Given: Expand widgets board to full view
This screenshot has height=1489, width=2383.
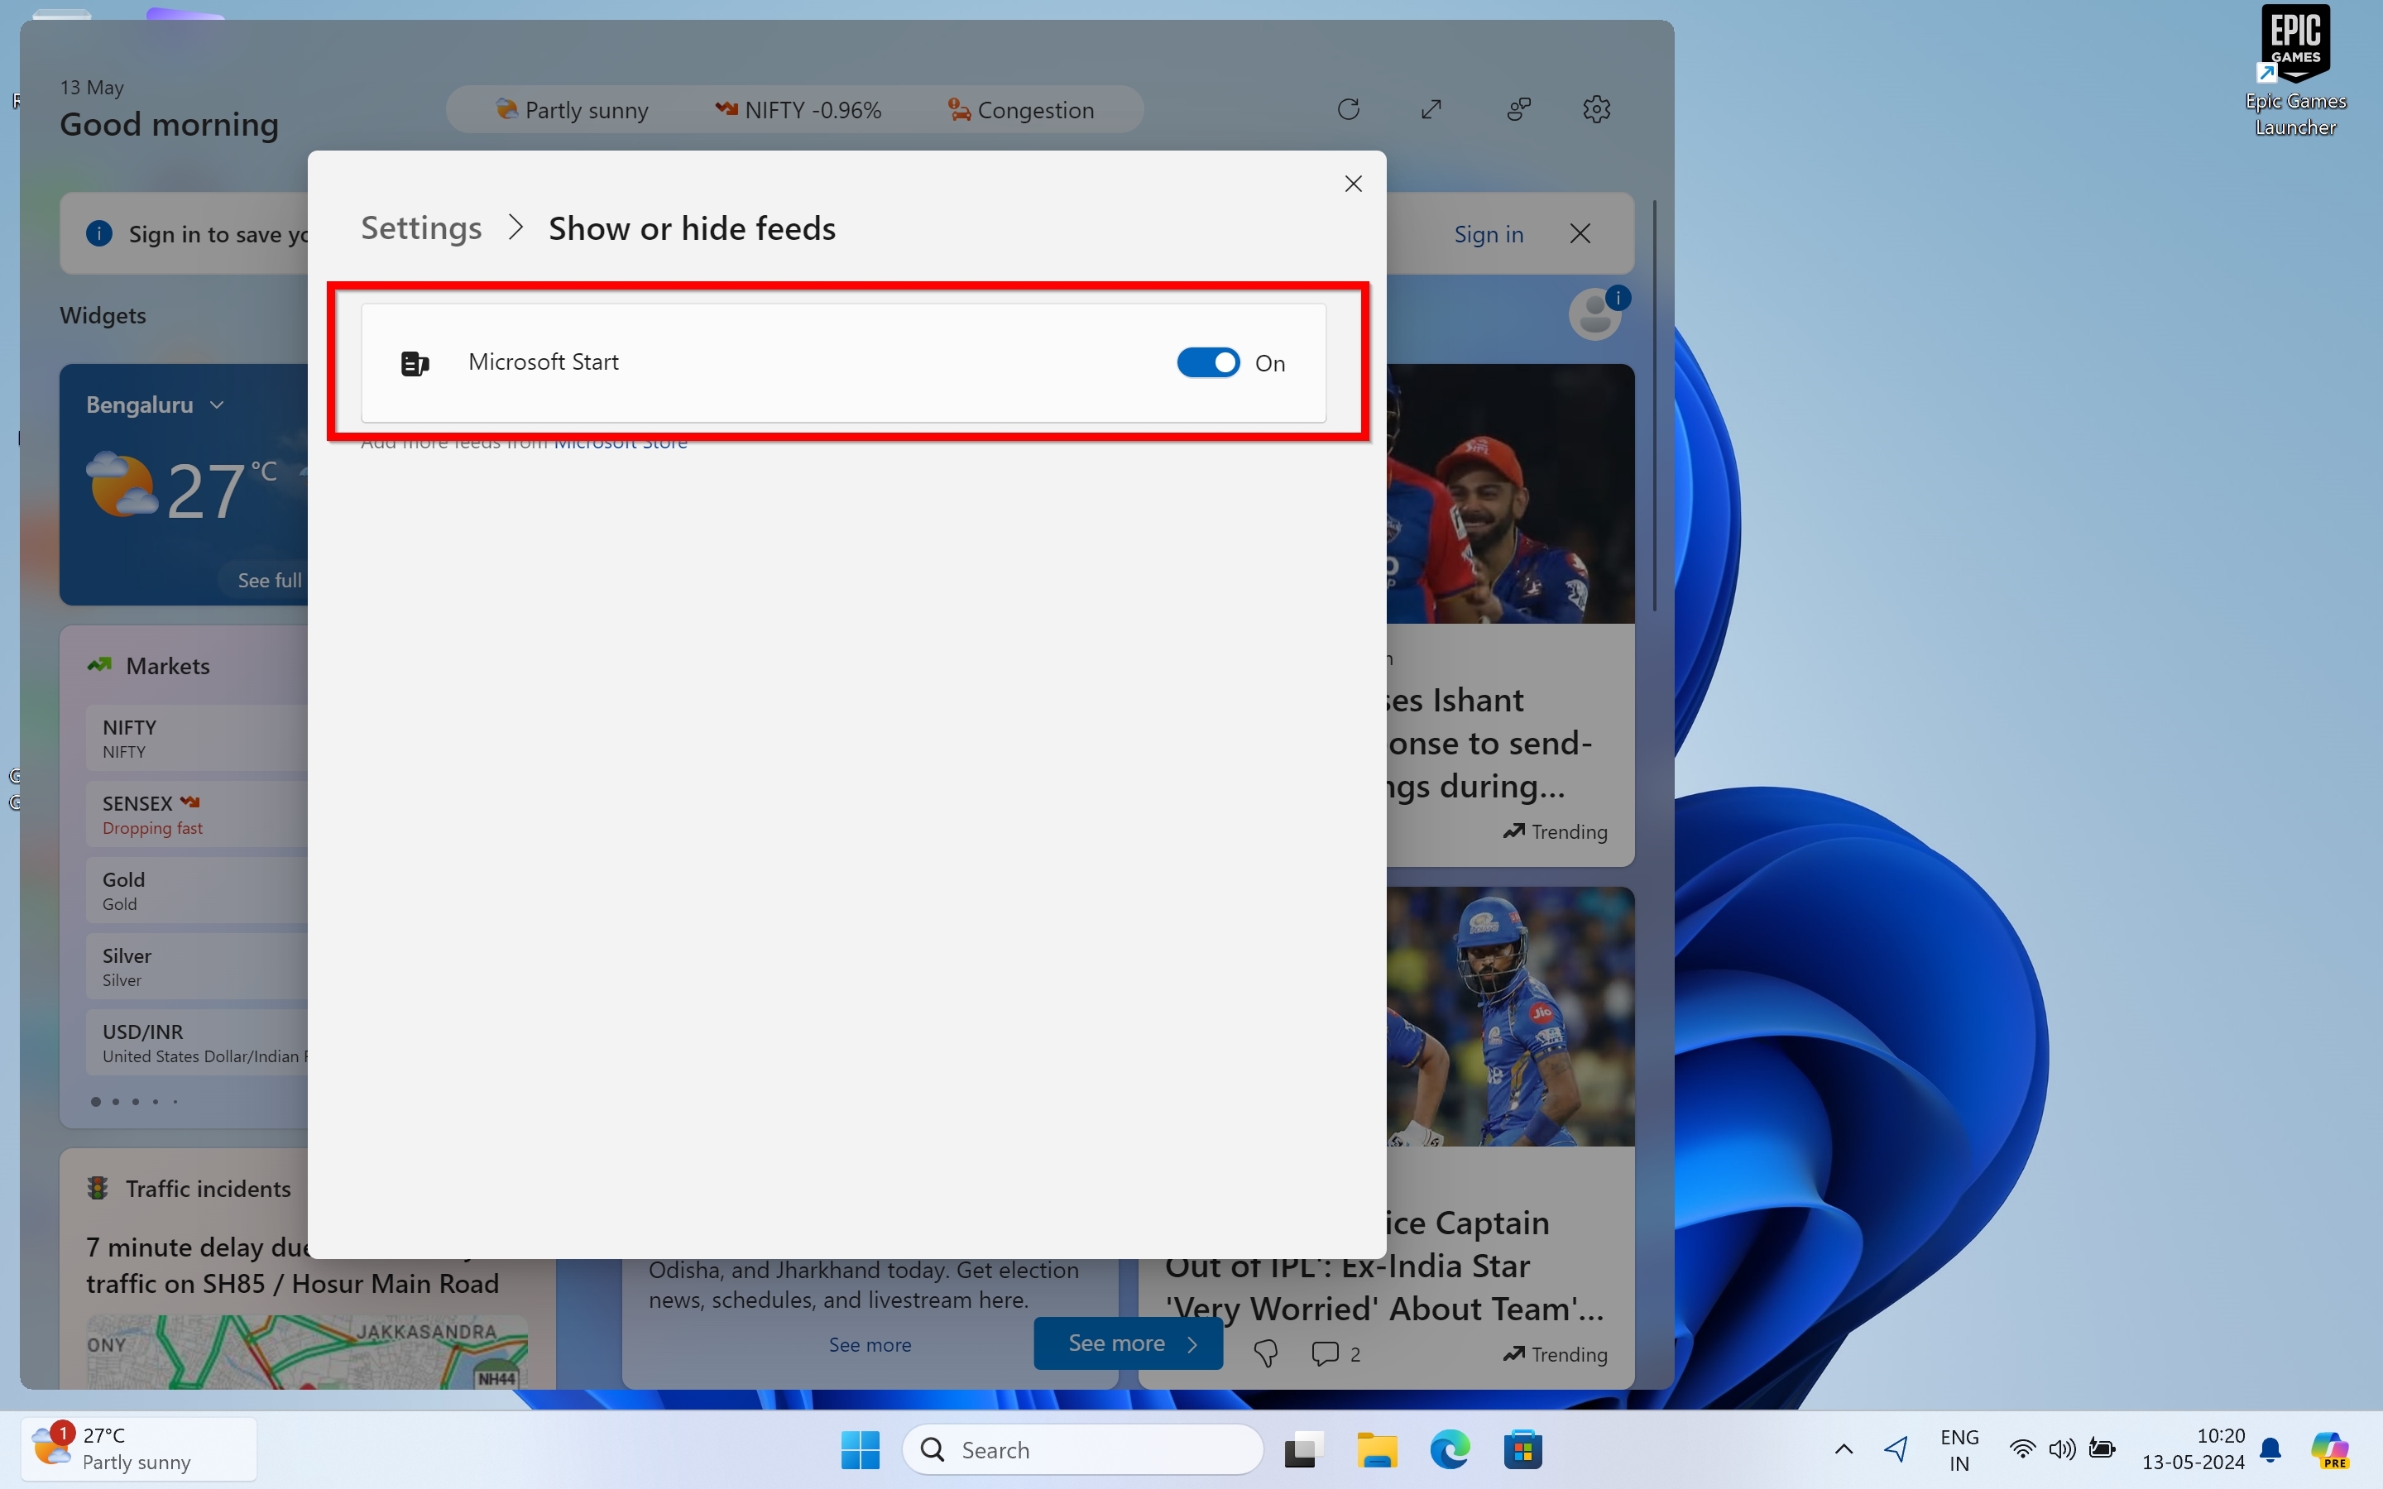Looking at the screenshot, I should [1431, 109].
